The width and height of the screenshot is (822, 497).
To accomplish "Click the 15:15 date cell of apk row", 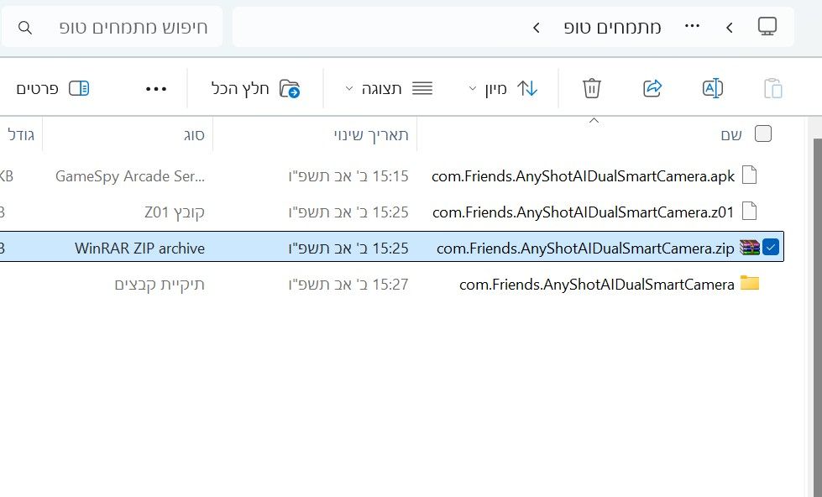I will (348, 176).
